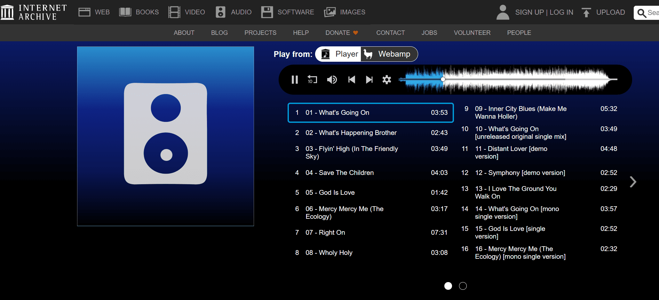Viewport: 659px width, 300px height.
Task: Open the player settings gear
Action: (x=387, y=79)
